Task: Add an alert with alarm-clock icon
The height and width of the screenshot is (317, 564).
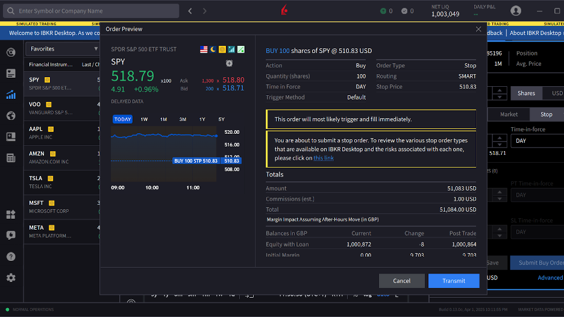Action: click(x=229, y=63)
